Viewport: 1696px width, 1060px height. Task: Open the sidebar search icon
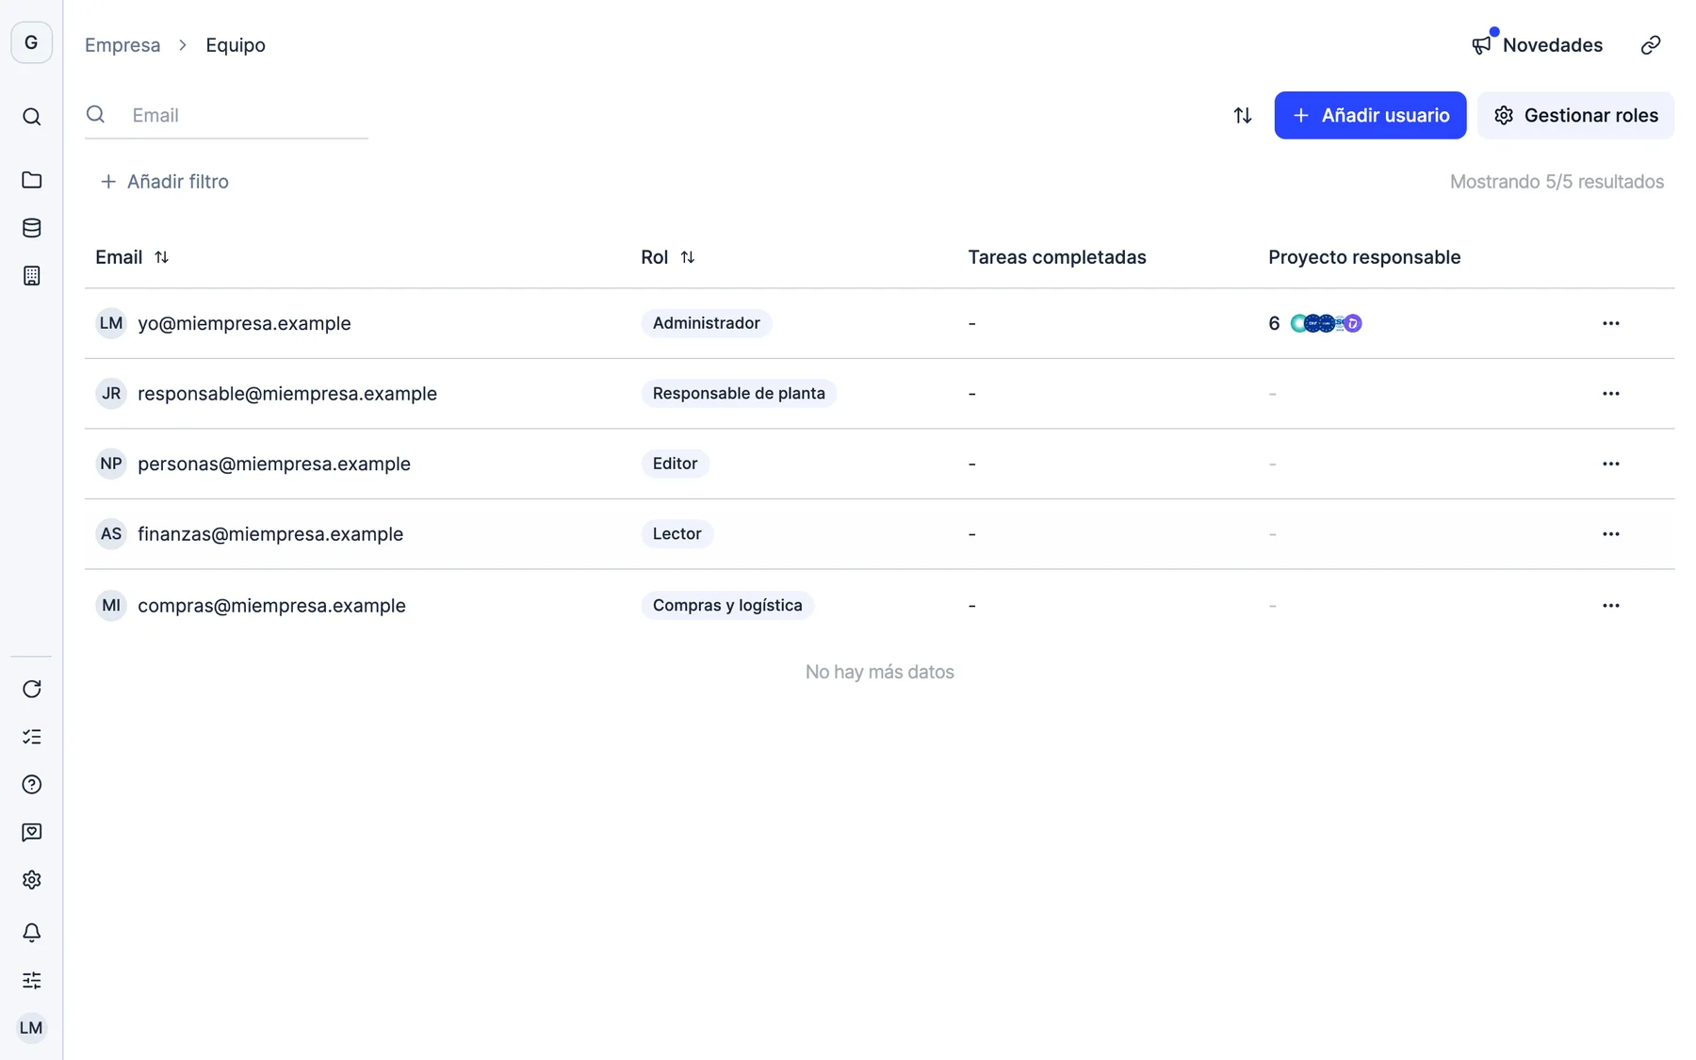click(31, 117)
